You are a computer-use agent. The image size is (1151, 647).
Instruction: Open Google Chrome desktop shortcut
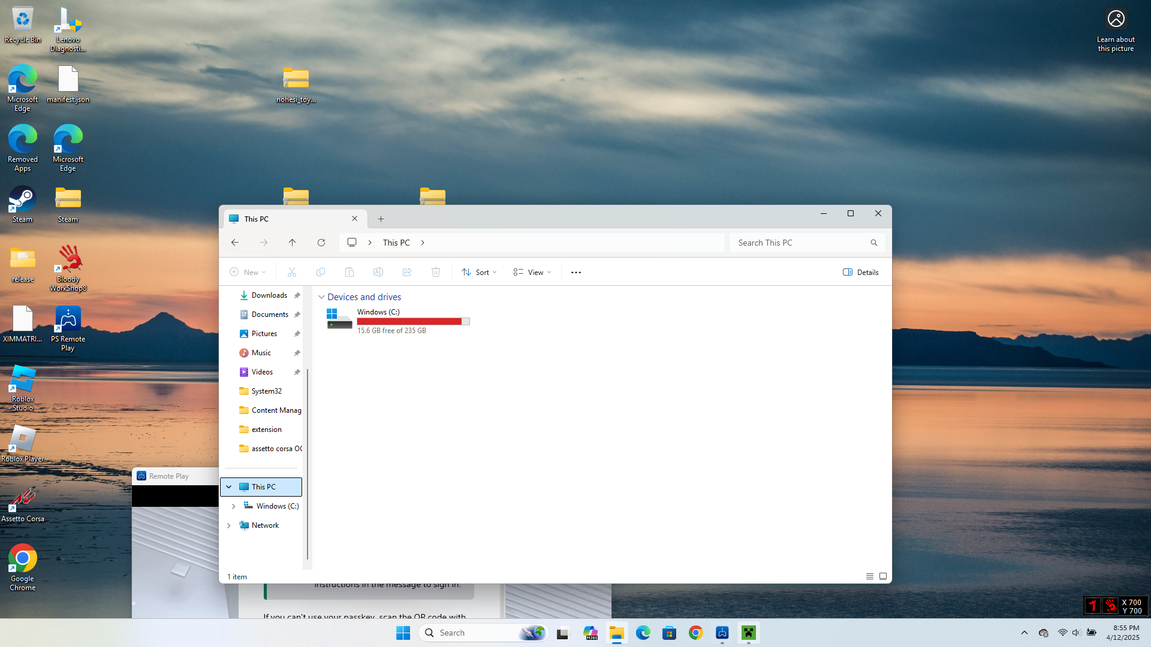coord(23,567)
